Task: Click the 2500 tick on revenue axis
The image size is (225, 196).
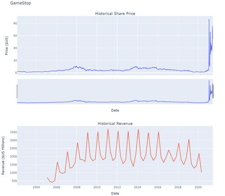Action: click(x=13, y=149)
